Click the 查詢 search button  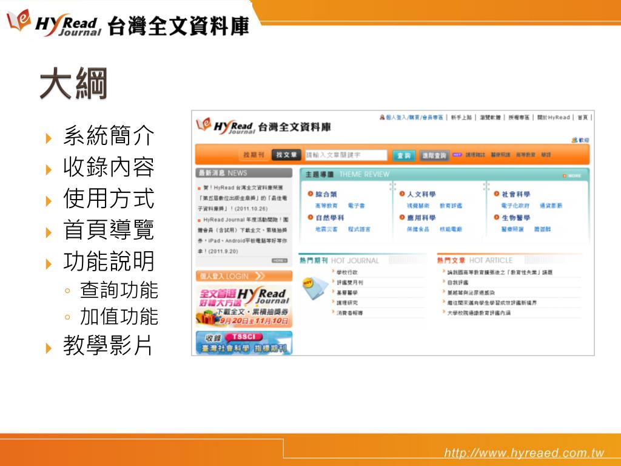(403, 155)
